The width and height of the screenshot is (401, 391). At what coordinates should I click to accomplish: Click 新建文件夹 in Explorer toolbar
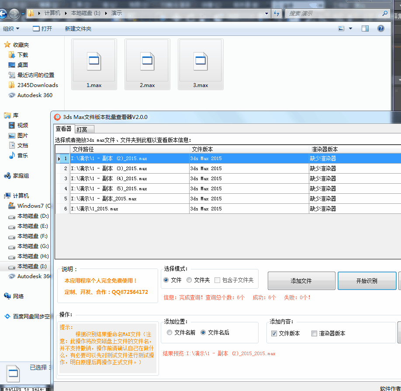(78, 28)
